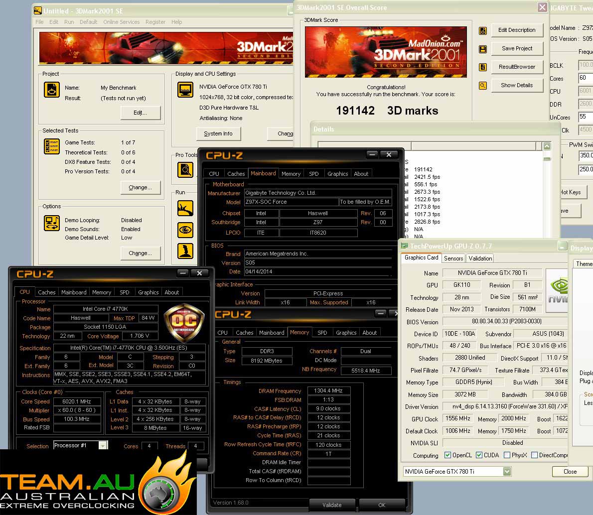593x515 pixels.
Task: Open the File menu in 3DMark2001
Action: [39, 22]
